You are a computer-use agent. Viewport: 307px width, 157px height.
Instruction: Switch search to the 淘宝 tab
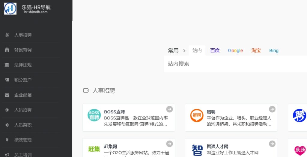coord(256,50)
